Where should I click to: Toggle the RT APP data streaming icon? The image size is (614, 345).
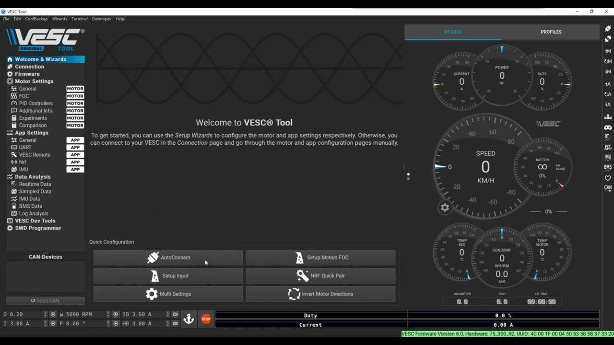pos(608,148)
